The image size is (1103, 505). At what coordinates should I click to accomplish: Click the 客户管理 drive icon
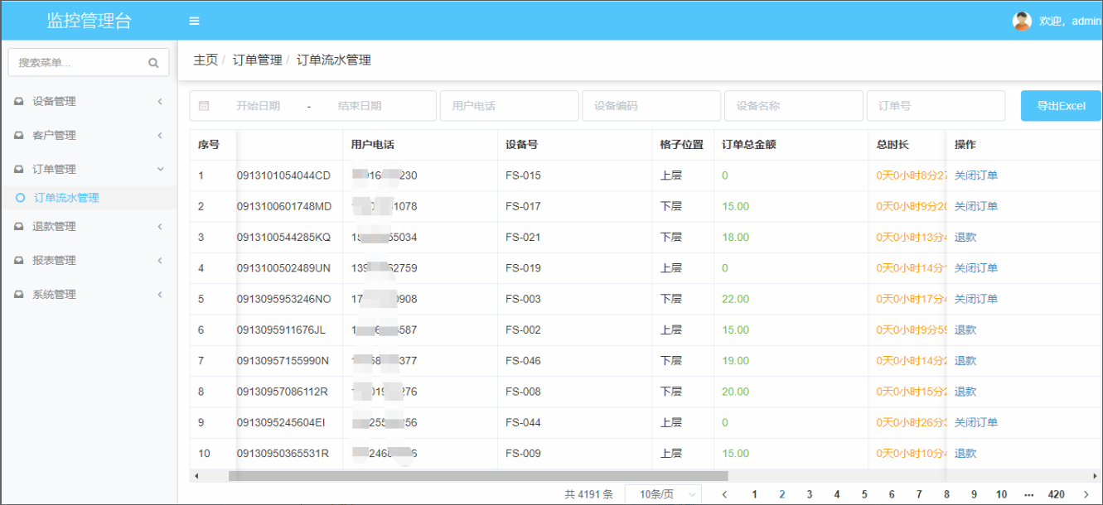tap(19, 136)
